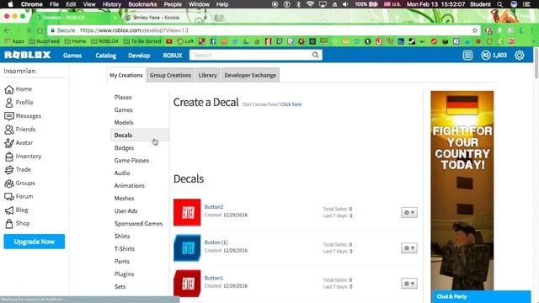Open Games in the Roblox top navigation

72,55
